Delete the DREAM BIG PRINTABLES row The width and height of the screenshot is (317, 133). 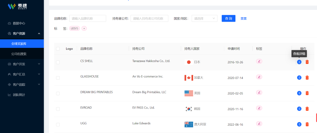[307, 93]
